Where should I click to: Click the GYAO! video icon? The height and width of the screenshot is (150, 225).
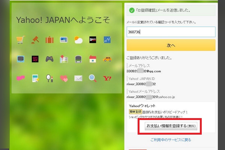click(35, 59)
